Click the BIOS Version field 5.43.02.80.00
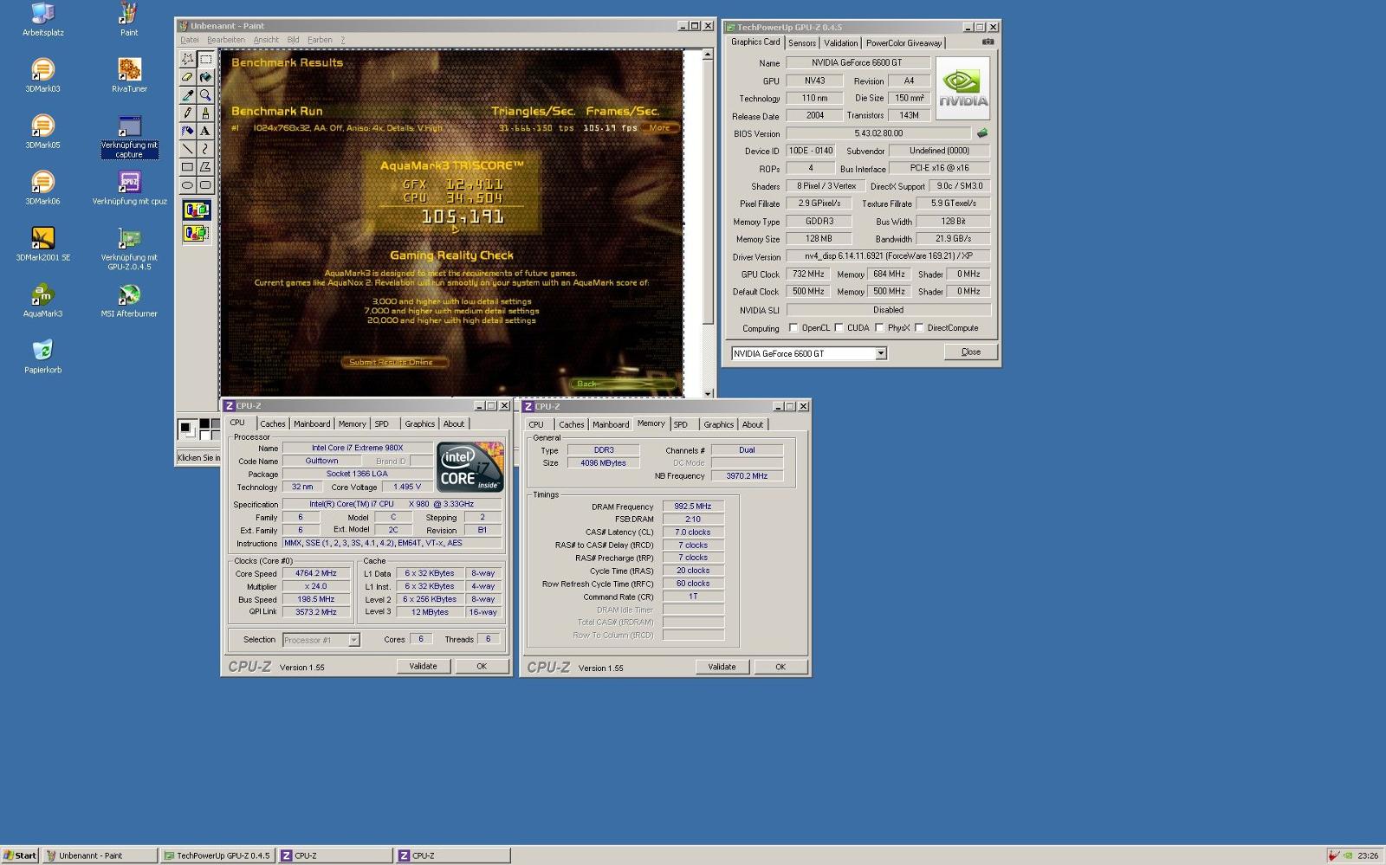This screenshot has height=865, width=1386. click(878, 133)
